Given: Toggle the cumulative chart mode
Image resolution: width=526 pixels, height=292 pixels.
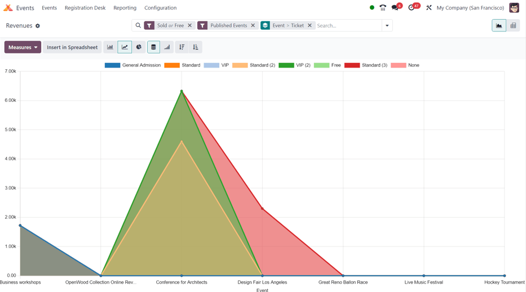Looking at the screenshot, I should (167, 47).
